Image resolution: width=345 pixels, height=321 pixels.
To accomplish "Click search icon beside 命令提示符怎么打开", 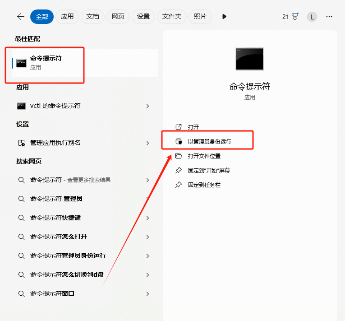I will (21, 237).
